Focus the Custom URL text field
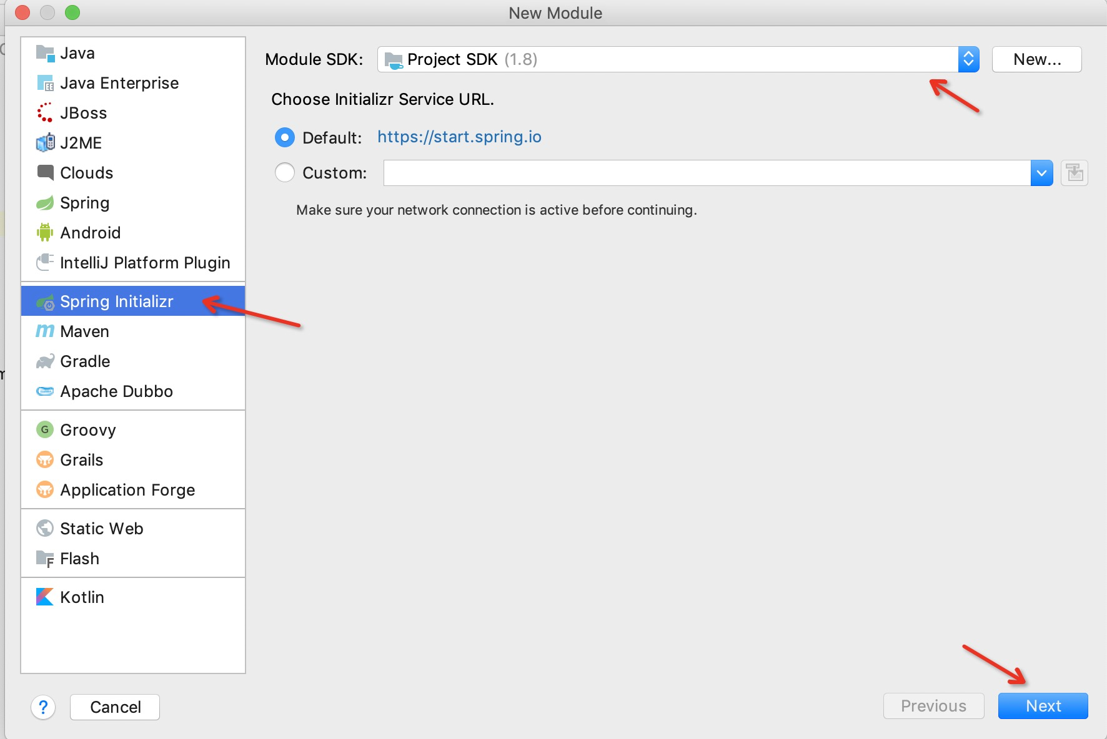This screenshot has height=739, width=1107. click(707, 173)
